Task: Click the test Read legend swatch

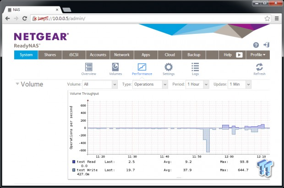Action: [x=74, y=162]
